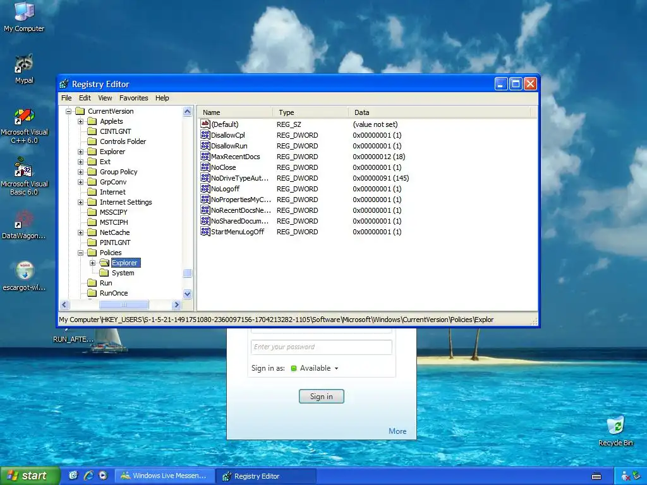Expand the Explorer key under CurrentVersion
The image size is (647, 485).
pyautogui.click(x=80, y=152)
